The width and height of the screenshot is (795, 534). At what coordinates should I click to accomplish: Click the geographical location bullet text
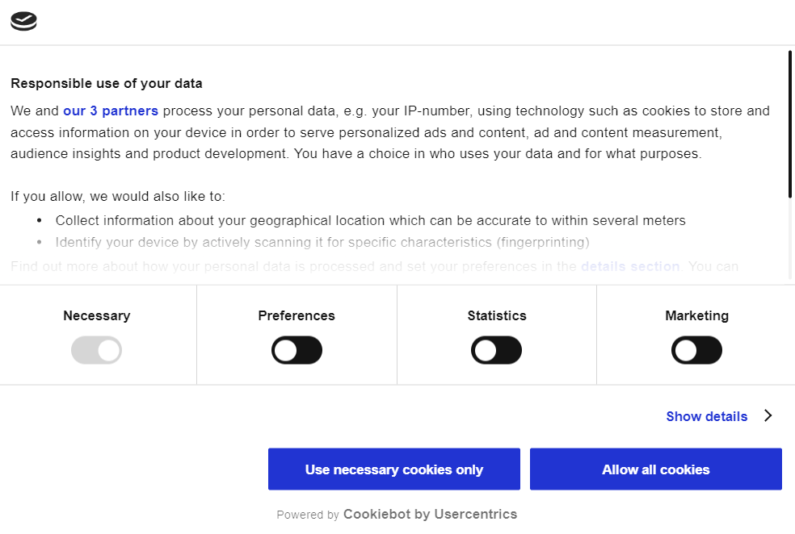(371, 221)
